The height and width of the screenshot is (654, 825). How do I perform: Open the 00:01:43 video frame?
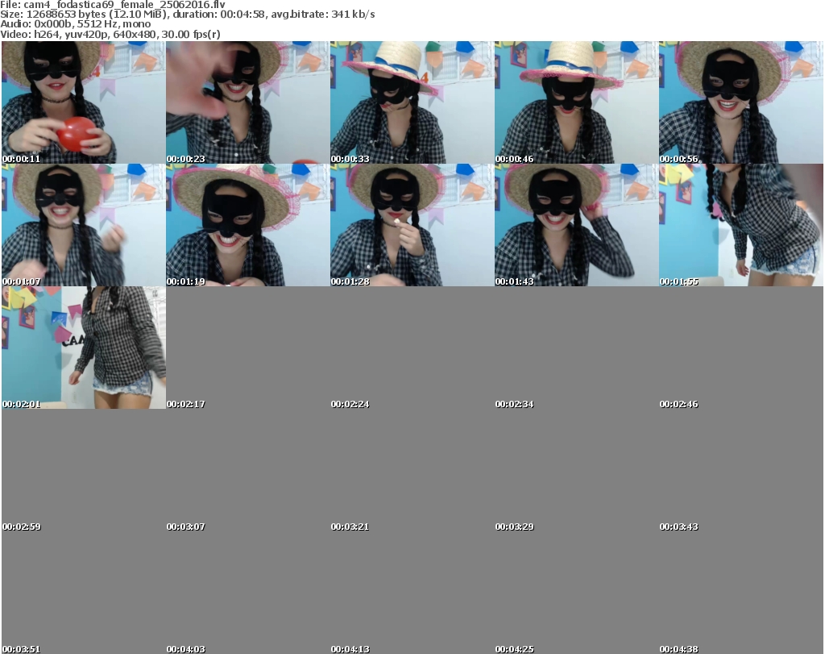pyautogui.click(x=576, y=225)
